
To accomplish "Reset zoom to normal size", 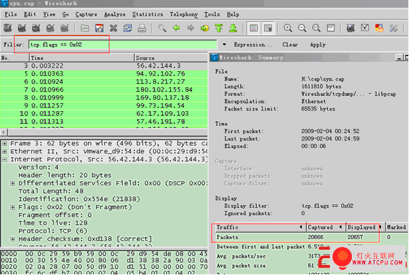I will tap(317, 28).
